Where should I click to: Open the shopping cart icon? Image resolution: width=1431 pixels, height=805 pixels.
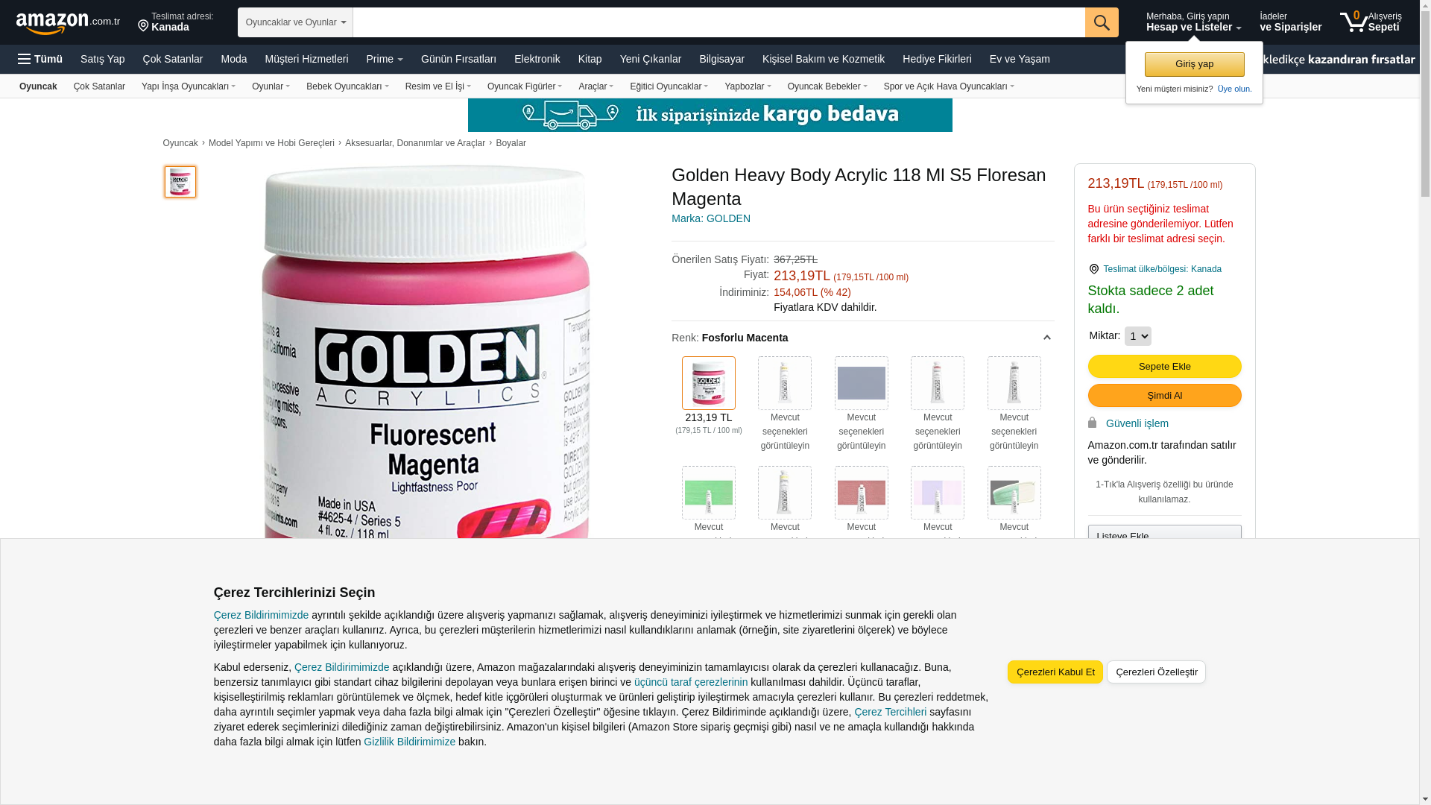pos(1353,22)
